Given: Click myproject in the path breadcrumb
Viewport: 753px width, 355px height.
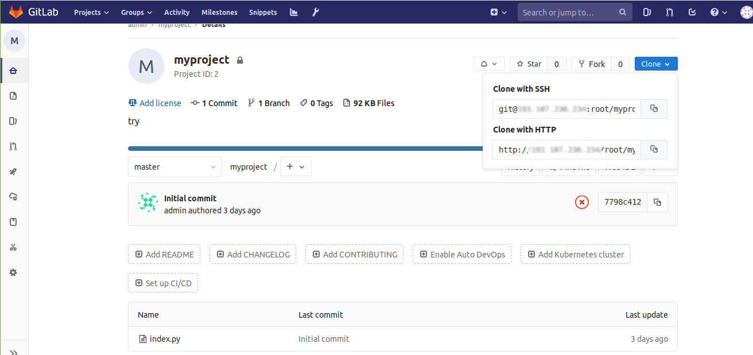Looking at the screenshot, I should click(249, 167).
